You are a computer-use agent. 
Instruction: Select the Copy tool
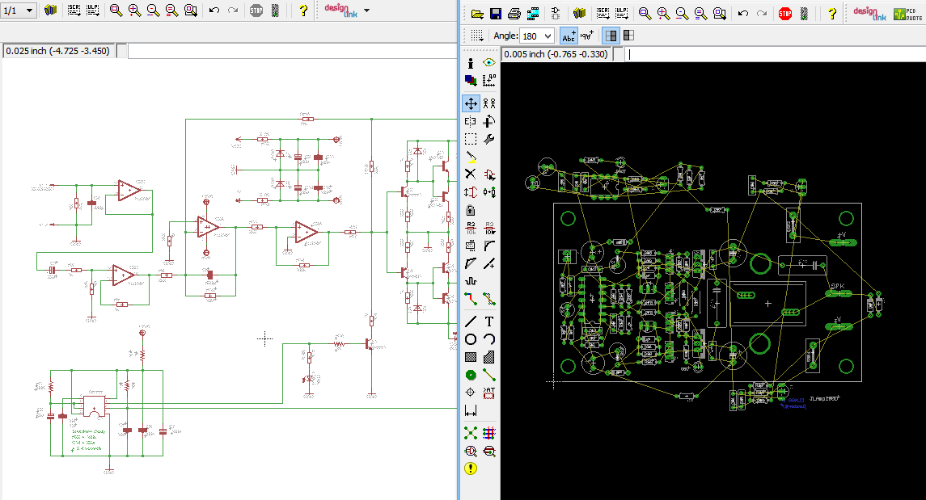click(489, 103)
